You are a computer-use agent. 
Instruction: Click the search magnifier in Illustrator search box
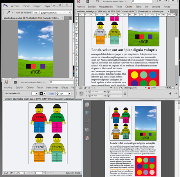[x=51, y=82]
